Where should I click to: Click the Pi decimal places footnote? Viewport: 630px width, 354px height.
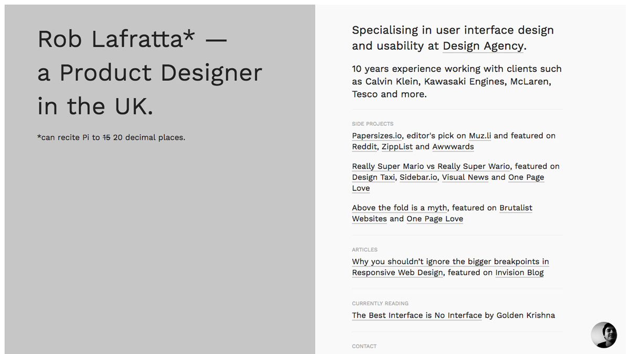click(x=111, y=137)
